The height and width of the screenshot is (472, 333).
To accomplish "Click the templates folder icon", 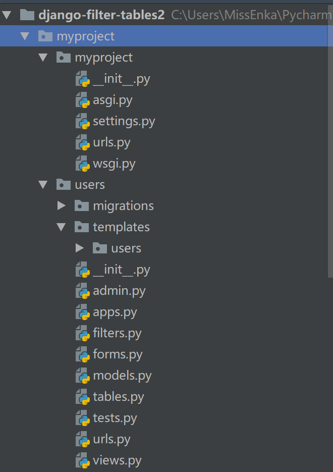I will (x=82, y=227).
